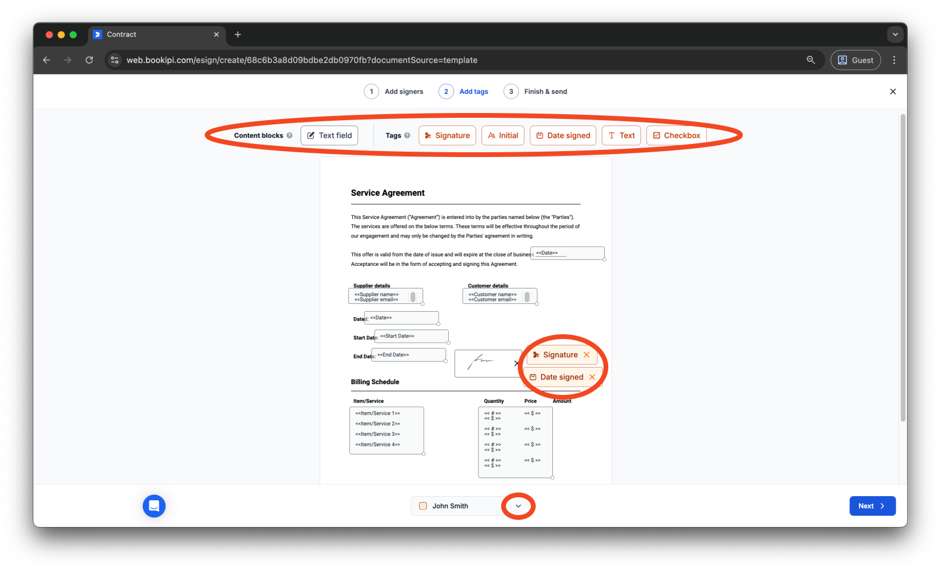The image size is (941, 571).
Task: Open the Guest profile button
Action: 856,60
